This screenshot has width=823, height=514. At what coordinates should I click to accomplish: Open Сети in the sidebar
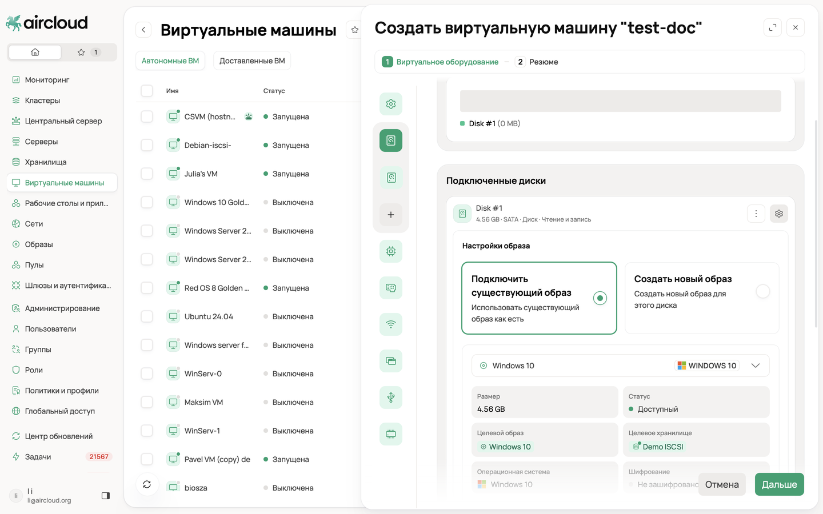(62, 224)
